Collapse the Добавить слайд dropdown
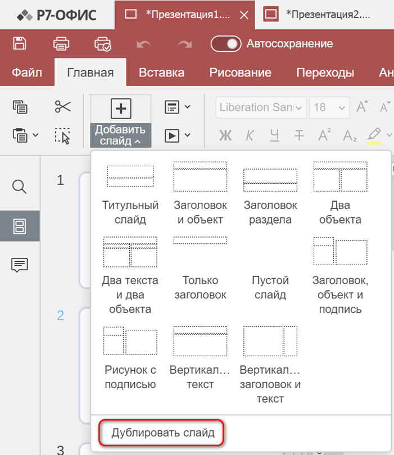Screen dimensions: 394x455 pos(120,135)
